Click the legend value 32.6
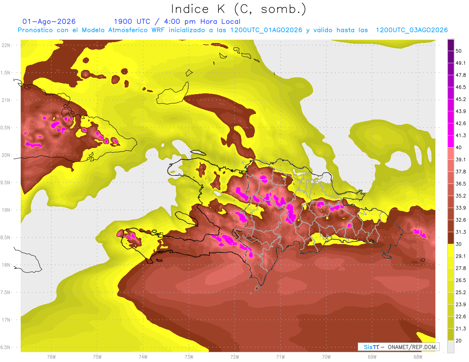This screenshot has height=362, width=469. (x=461, y=220)
